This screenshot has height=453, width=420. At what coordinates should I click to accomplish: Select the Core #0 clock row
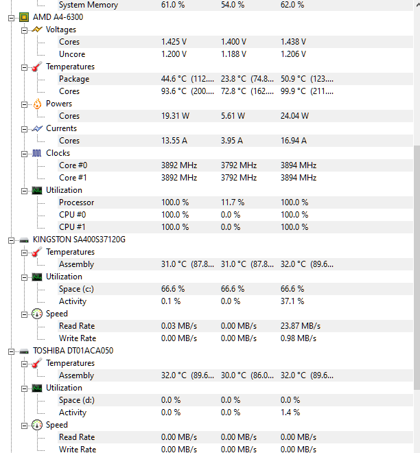click(x=235, y=165)
